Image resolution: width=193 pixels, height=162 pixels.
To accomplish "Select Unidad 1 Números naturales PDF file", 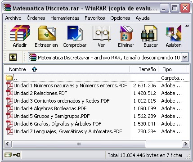I will 70,85.
